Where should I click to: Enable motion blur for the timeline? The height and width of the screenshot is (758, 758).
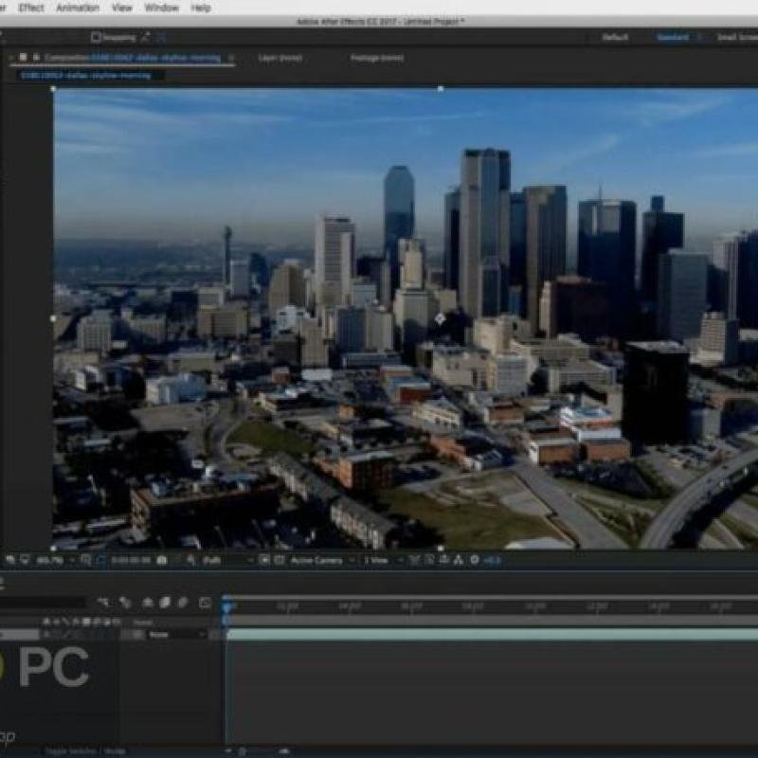tap(183, 603)
